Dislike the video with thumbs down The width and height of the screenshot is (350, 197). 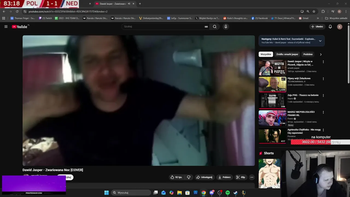tap(189, 177)
